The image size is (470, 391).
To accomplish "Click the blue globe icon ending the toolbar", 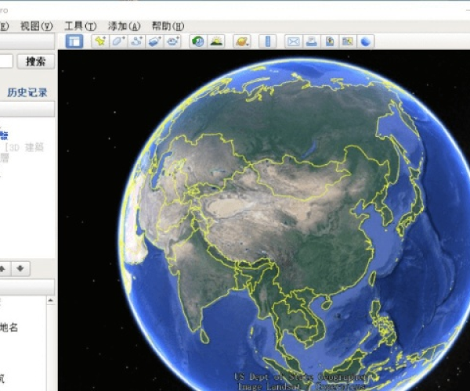I will click(365, 41).
